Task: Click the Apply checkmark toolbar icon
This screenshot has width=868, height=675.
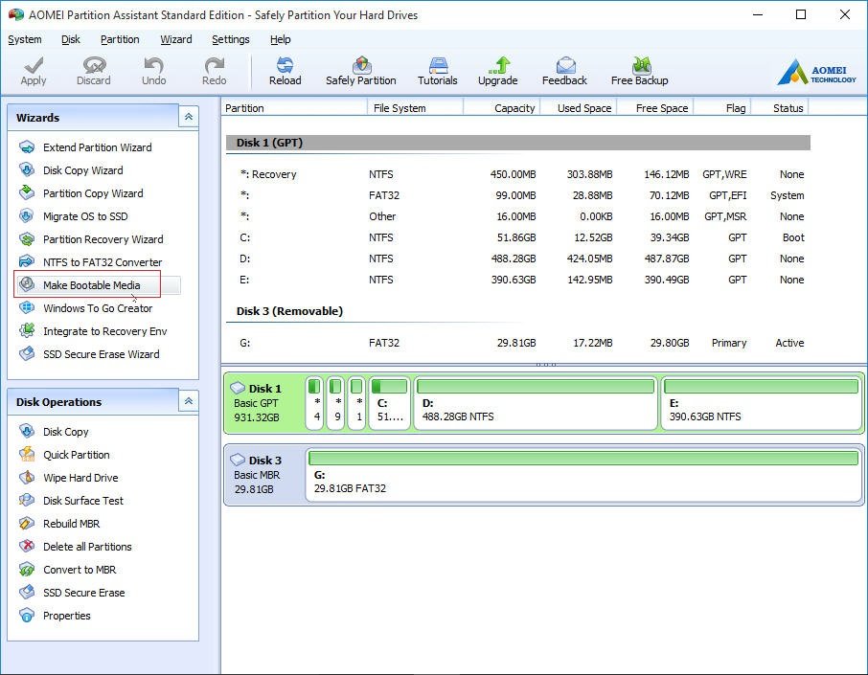Action: [x=34, y=70]
